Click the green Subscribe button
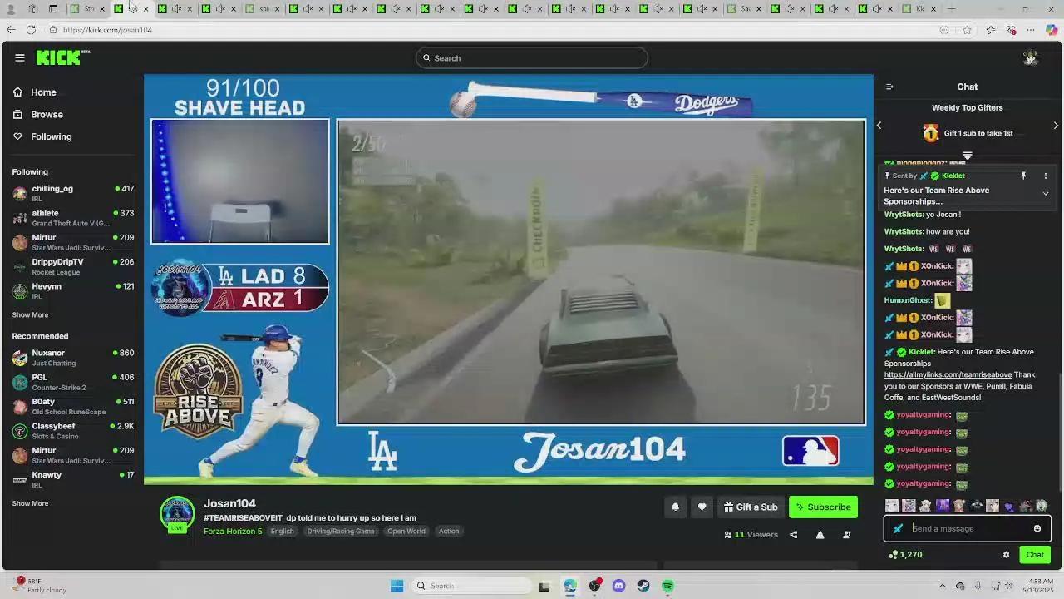Screen dimensions: 1064x599 click(x=823, y=507)
